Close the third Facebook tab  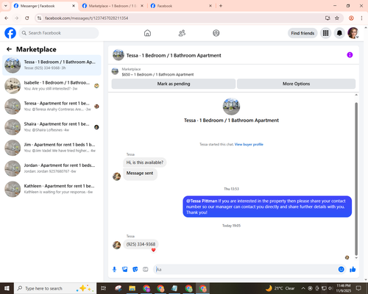pos(210,6)
